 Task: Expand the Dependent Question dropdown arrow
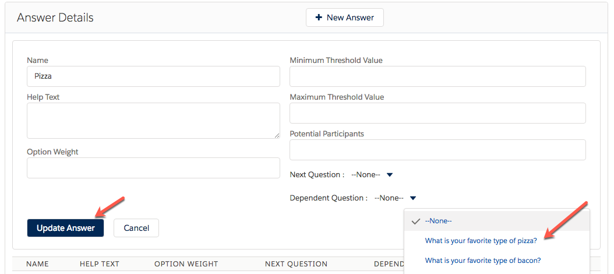click(413, 198)
